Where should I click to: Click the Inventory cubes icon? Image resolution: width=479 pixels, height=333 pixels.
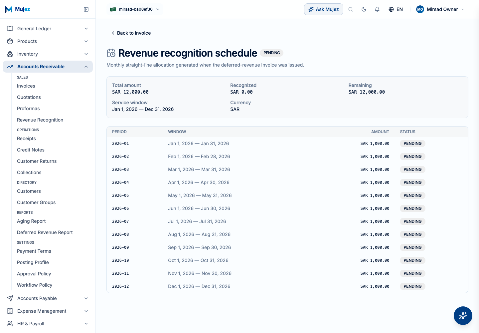click(x=10, y=54)
